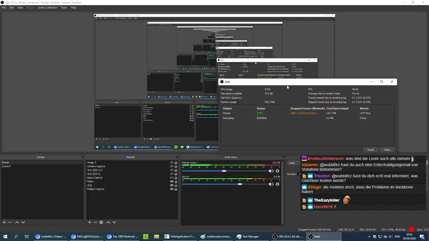This screenshot has height=241, width=429.
Task: Open the Tools menu
Action: point(64,8)
